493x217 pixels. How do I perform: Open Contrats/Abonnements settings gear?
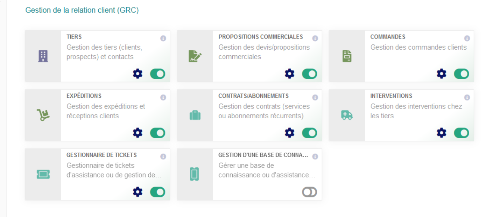[x=289, y=133]
